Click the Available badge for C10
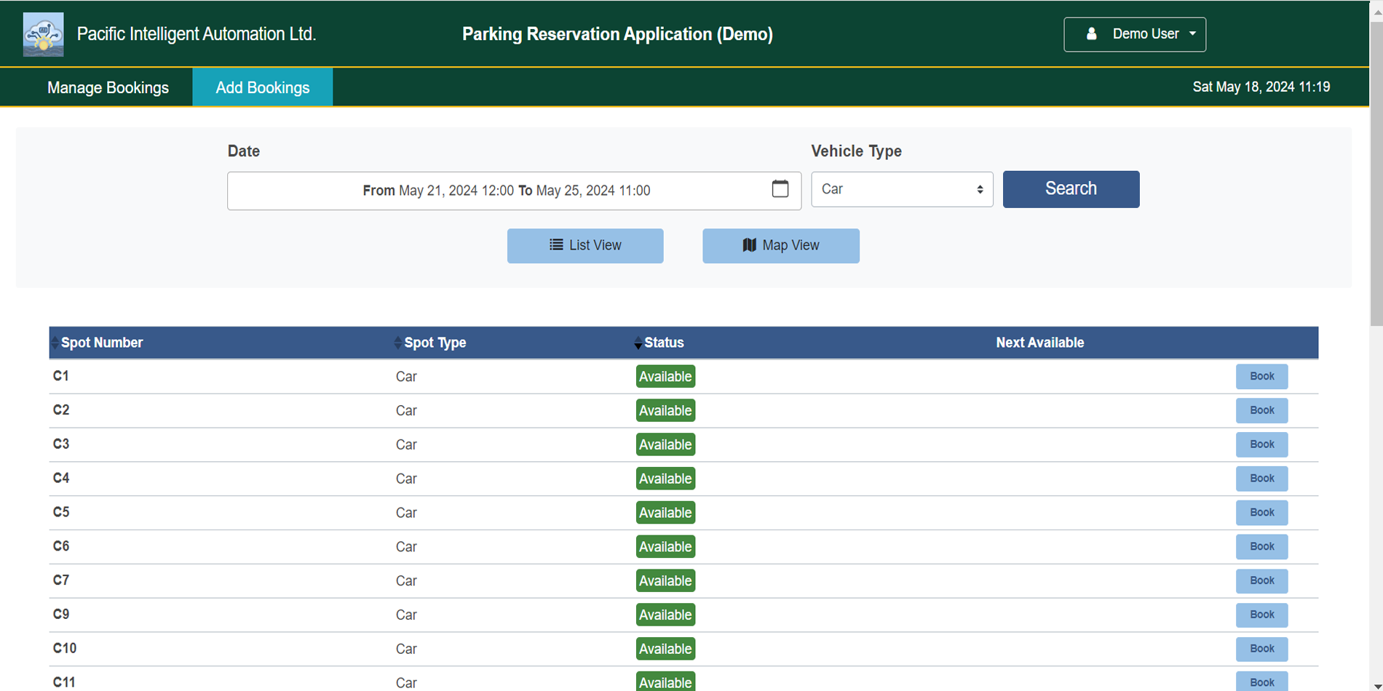Image resolution: width=1383 pixels, height=691 pixels. (x=665, y=649)
